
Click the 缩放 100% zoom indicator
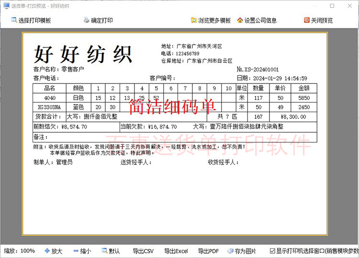(x=20, y=251)
